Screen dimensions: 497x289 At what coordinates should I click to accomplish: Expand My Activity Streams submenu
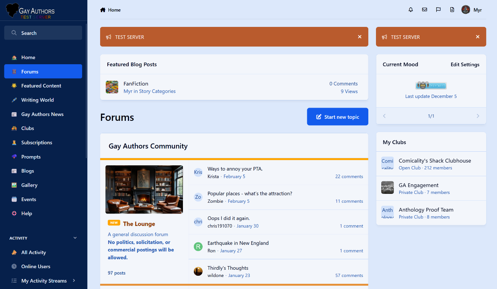74,281
